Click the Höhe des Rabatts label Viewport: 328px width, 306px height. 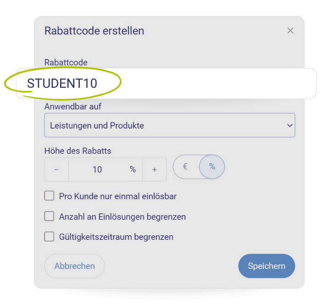tap(78, 151)
